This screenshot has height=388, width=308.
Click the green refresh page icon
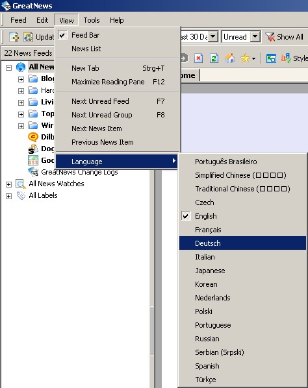[x=214, y=58]
